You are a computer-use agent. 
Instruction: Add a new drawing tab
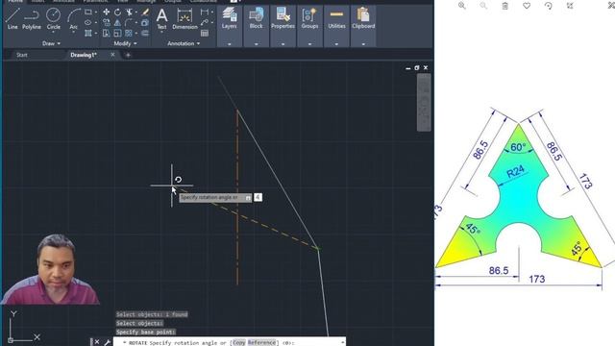[x=128, y=56]
